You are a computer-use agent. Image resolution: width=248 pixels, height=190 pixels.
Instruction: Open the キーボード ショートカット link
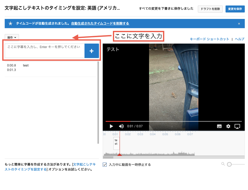coord(209,39)
